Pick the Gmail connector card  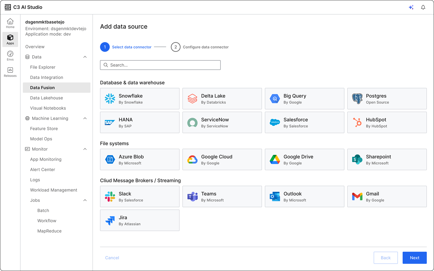tap(387, 196)
